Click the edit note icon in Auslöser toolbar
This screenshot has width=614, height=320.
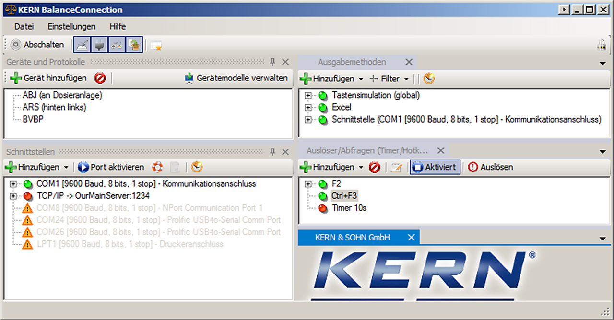click(396, 167)
